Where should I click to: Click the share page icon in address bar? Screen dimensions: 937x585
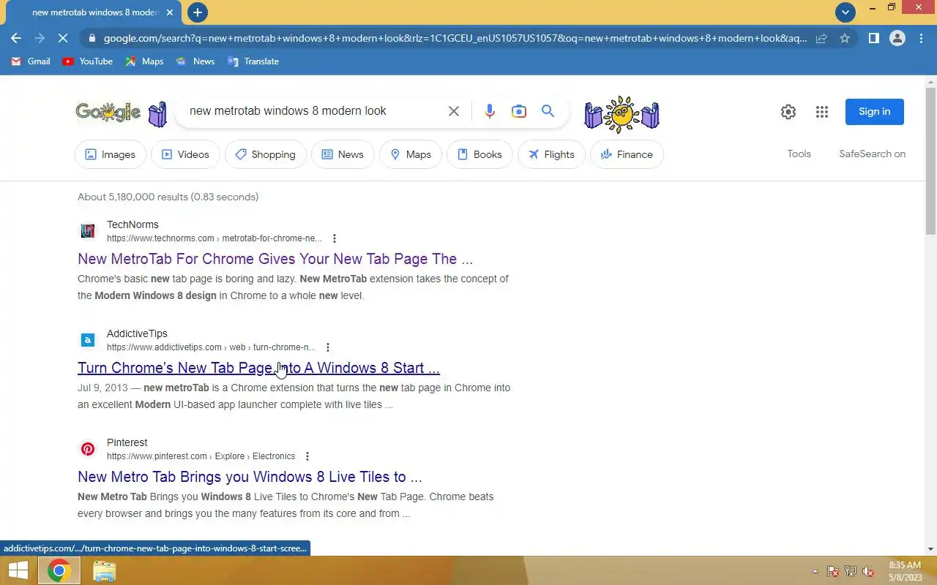pyautogui.click(x=821, y=38)
